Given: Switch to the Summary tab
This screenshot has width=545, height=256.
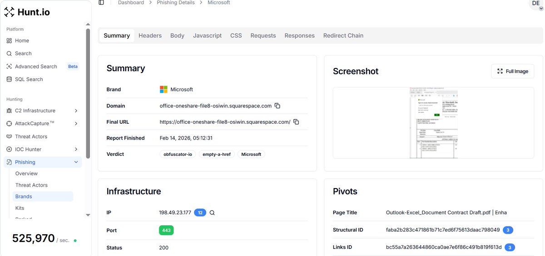Looking at the screenshot, I should [x=117, y=36].
